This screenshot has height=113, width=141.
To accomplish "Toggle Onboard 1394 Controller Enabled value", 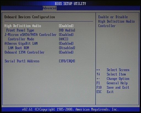I will pyautogui.click(x=66, y=52).
